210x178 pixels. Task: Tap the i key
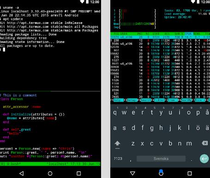coord(180,113)
